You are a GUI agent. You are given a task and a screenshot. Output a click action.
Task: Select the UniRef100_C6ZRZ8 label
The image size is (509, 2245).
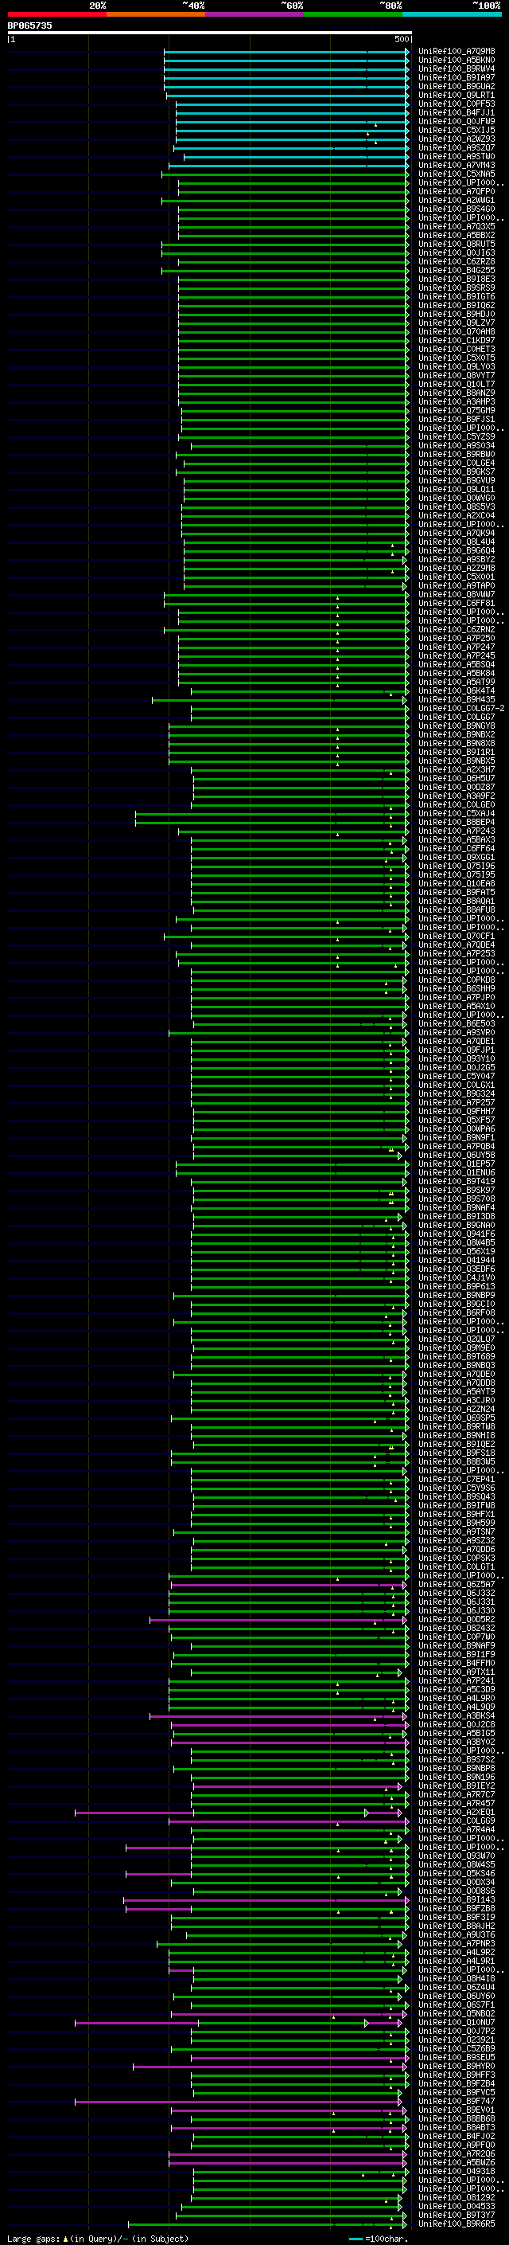click(x=457, y=261)
